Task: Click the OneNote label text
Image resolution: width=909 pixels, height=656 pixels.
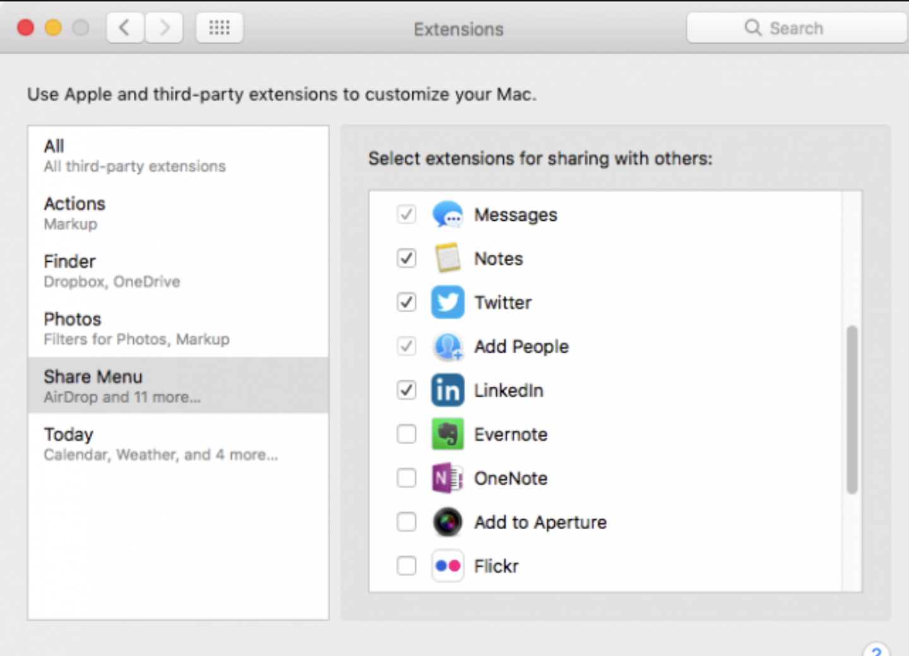Action: click(x=511, y=479)
